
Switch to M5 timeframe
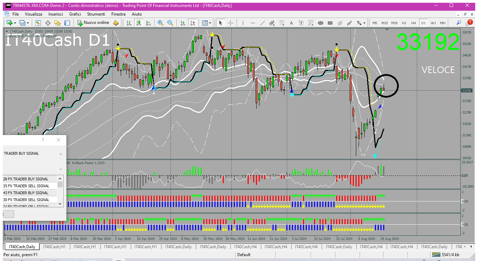375,23
